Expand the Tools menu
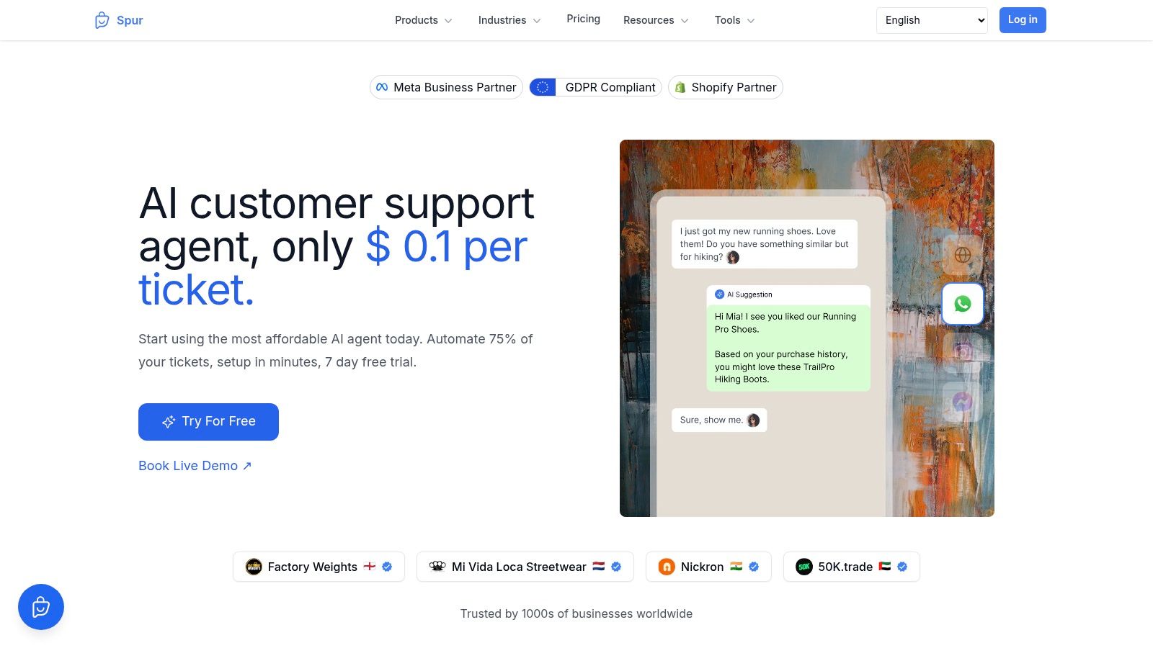Image resolution: width=1153 pixels, height=648 pixels. point(734,20)
